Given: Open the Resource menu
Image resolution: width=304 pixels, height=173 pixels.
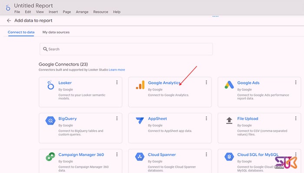Looking at the screenshot, I should coord(101,12).
